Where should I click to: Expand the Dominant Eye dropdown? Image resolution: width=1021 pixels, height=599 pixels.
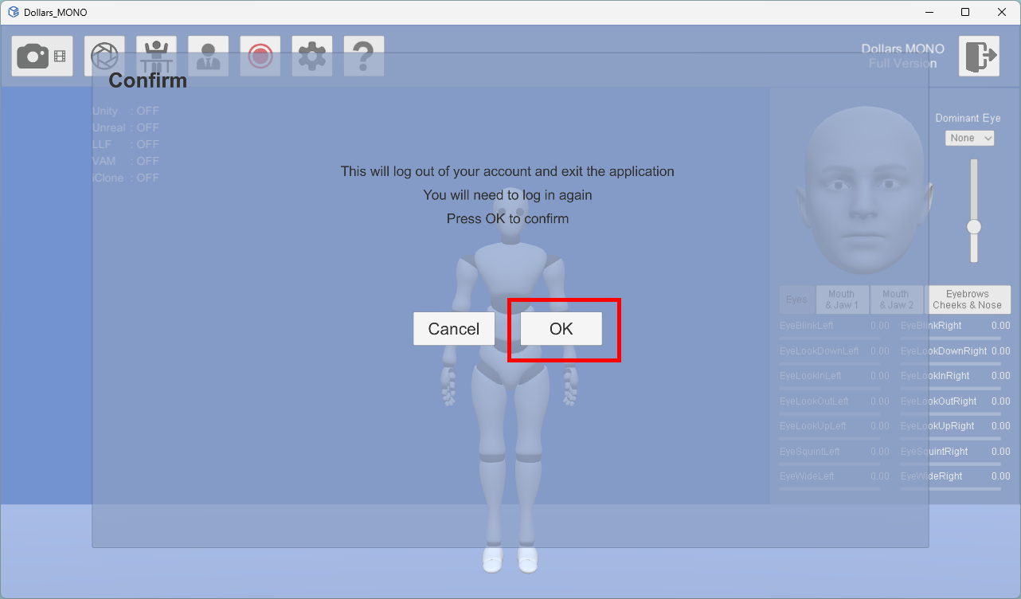click(x=970, y=138)
